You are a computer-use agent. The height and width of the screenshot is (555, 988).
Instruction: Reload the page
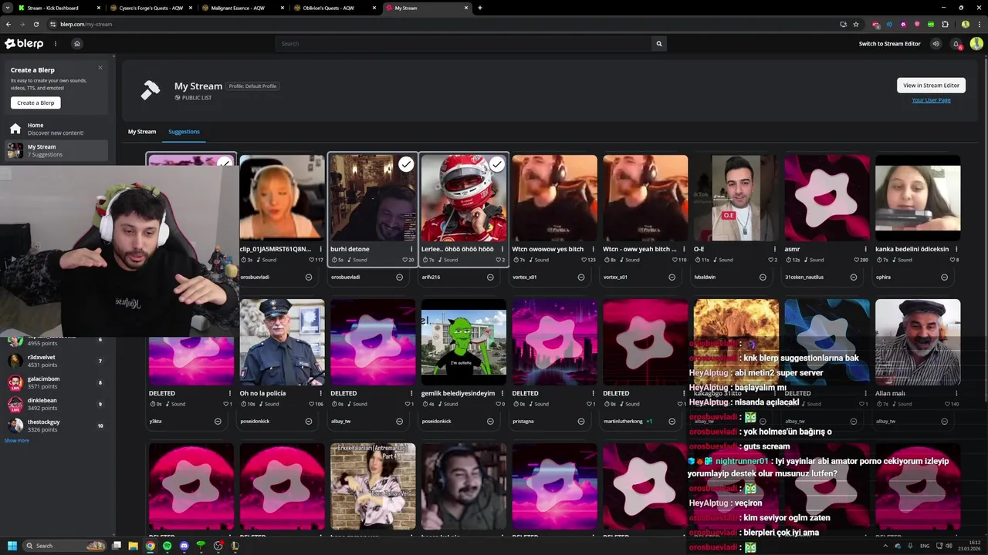click(x=35, y=24)
